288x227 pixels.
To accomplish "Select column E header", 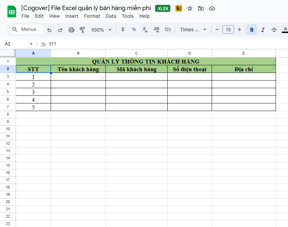I will 244,53.
